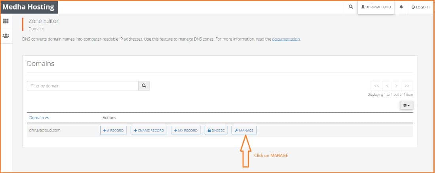Click the MANAGE button
The width and height of the screenshot is (435, 173).
(244, 130)
